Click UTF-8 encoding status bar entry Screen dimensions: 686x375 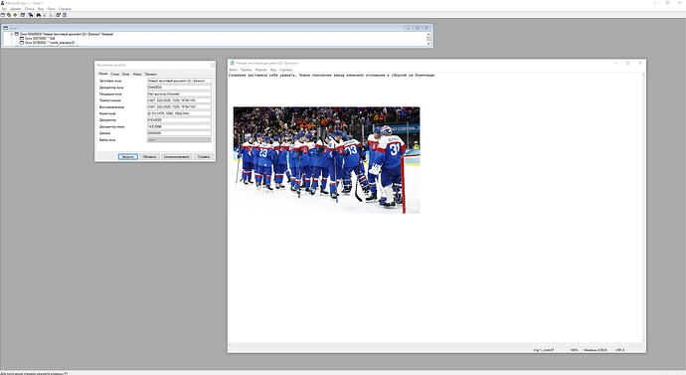(x=620, y=350)
